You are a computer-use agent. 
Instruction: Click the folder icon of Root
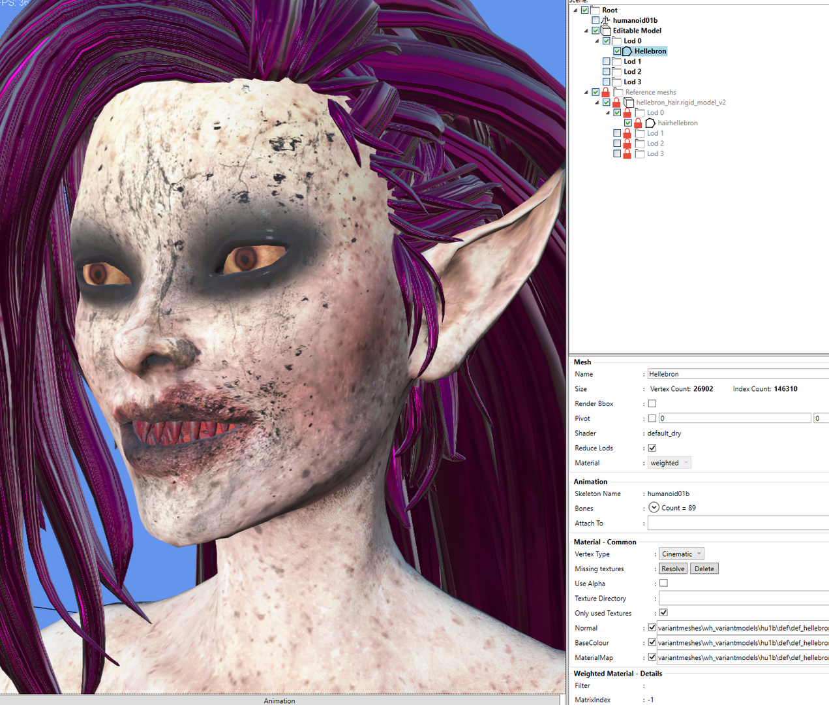[x=595, y=10]
